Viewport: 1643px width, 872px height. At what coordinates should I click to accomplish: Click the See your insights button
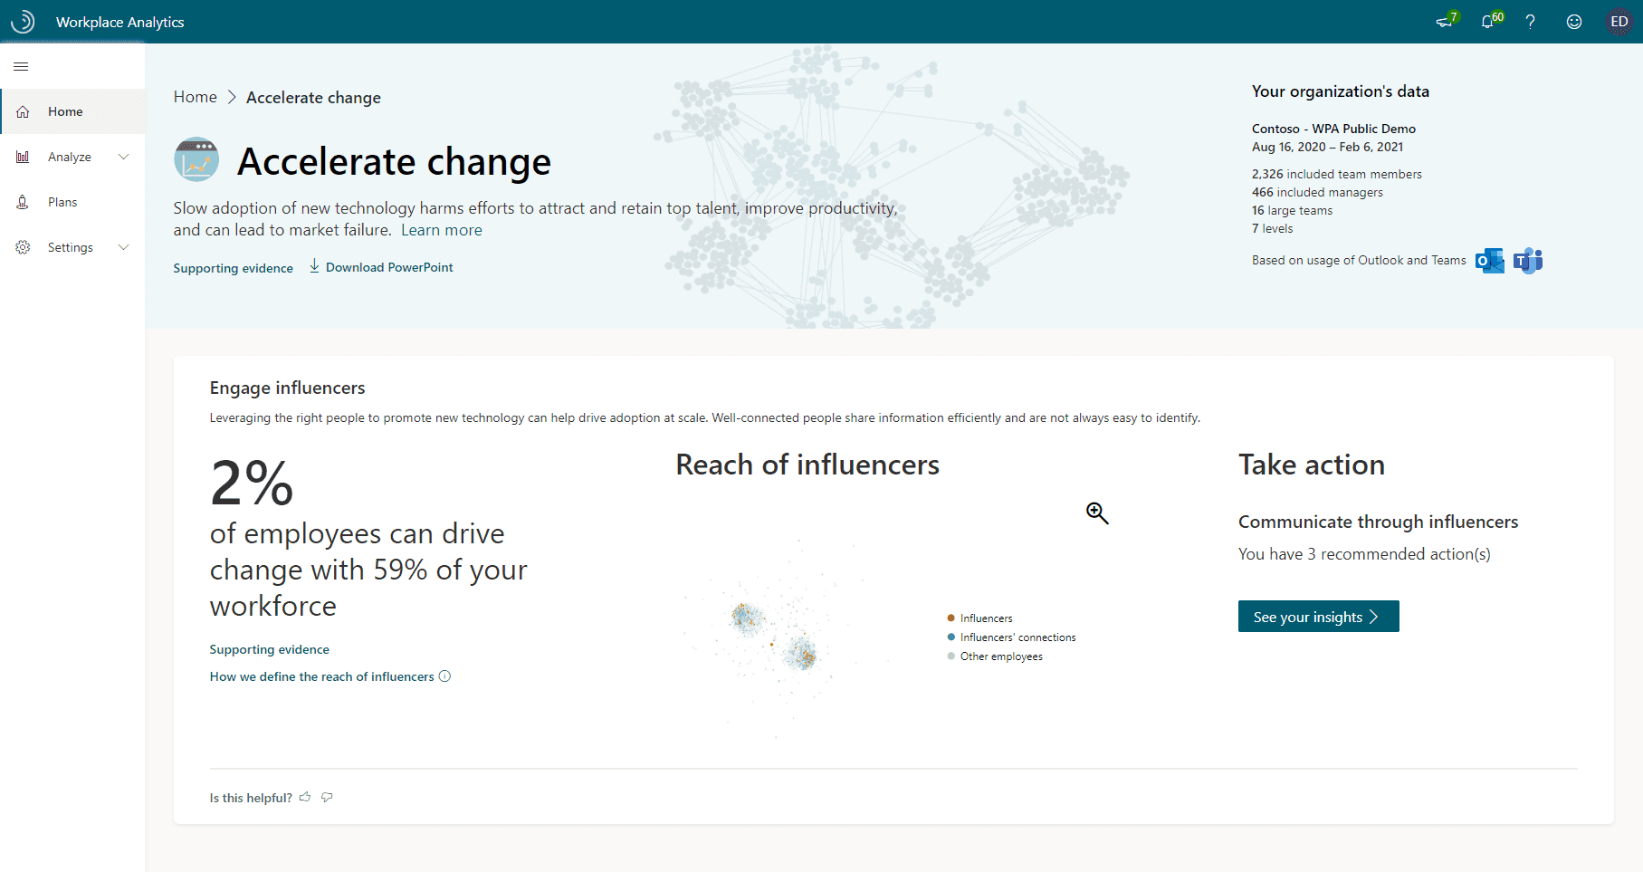1318,617
